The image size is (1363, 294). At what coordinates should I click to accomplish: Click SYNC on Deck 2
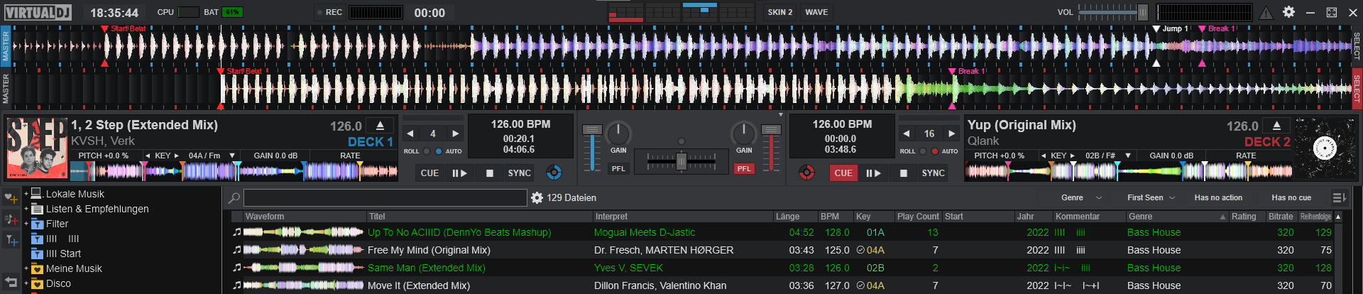(933, 173)
